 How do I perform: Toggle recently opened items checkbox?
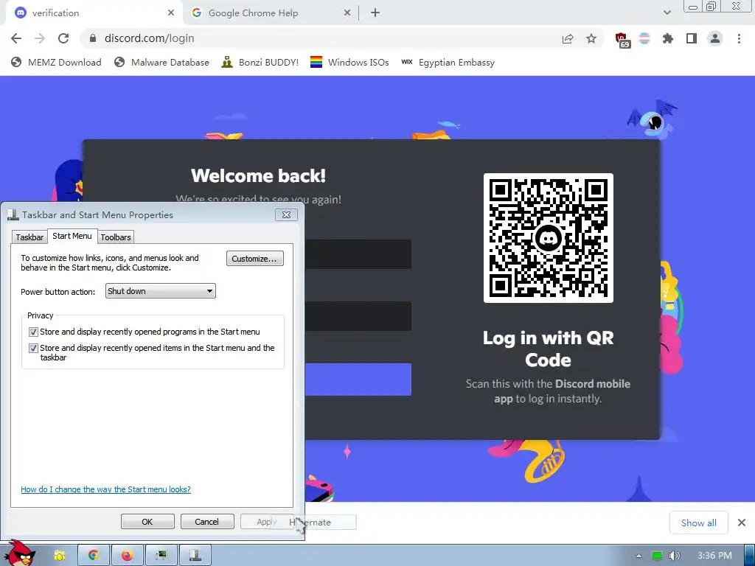pos(33,348)
